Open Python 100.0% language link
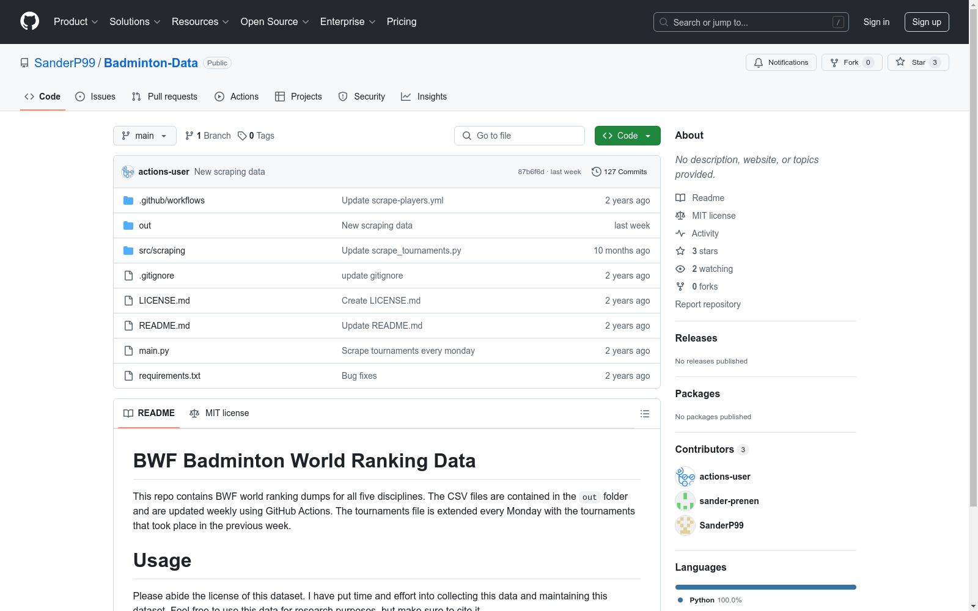This screenshot has height=611, width=978. (x=710, y=600)
